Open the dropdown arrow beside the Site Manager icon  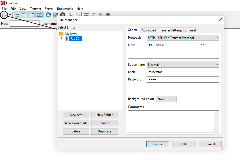click(x=10, y=15)
